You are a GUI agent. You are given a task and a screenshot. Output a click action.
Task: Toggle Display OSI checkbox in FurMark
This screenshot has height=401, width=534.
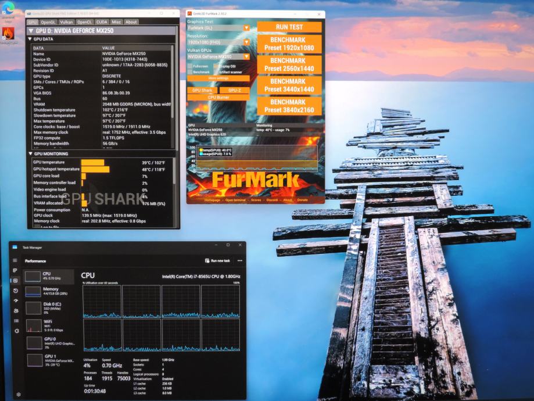[x=216, y=66]
